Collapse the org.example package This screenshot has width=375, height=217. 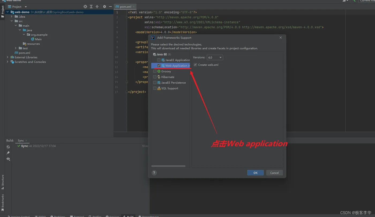(x=24, y=35)
